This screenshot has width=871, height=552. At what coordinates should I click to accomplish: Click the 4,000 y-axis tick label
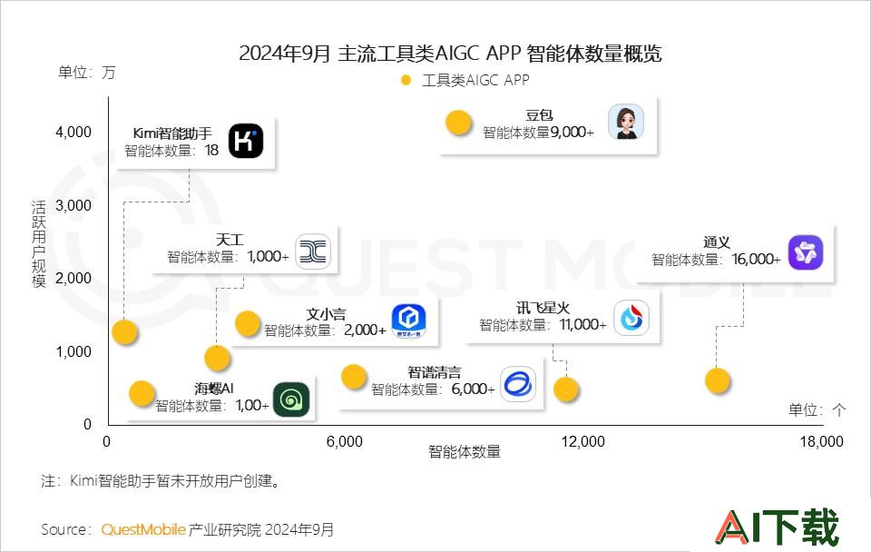point(73,133)
